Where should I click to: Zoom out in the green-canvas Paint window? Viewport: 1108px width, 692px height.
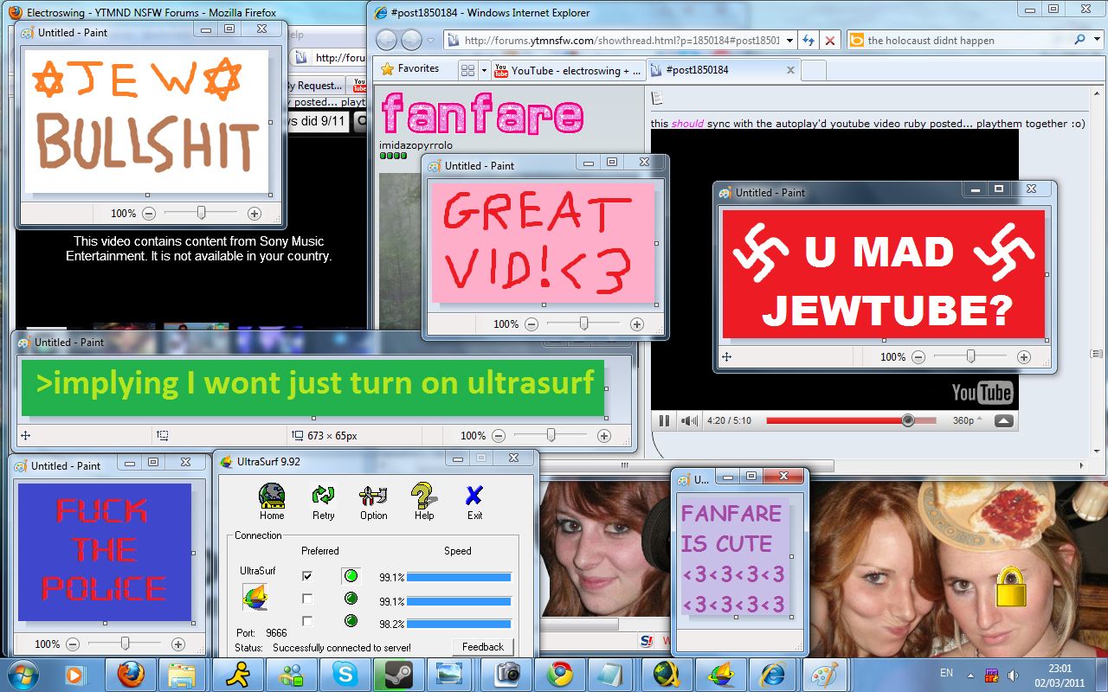[499, 436]
